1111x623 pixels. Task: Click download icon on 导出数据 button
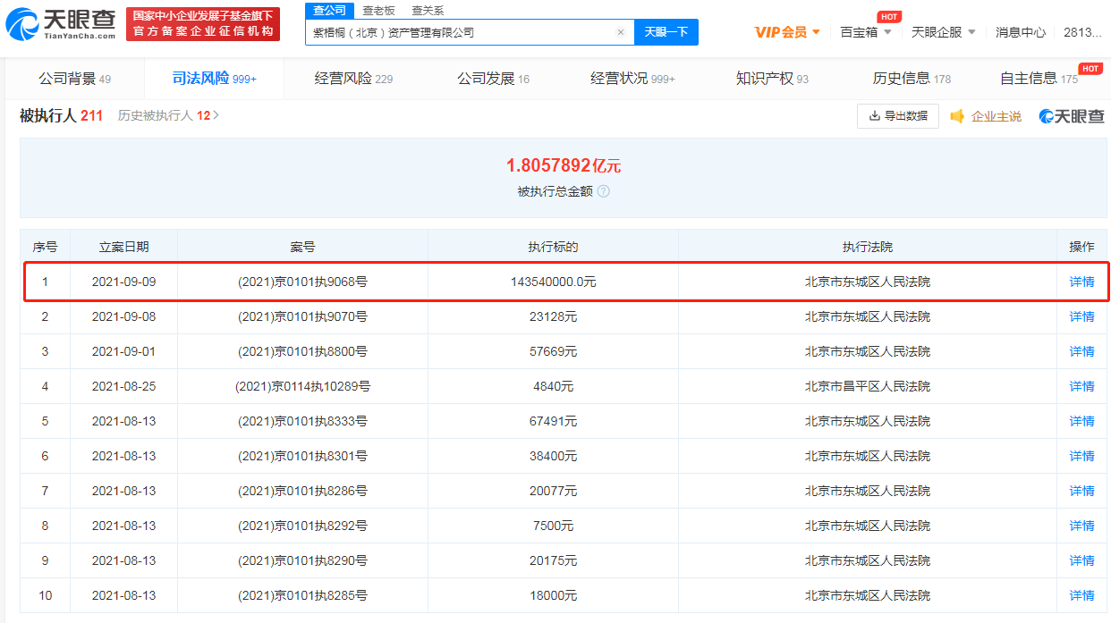click(871, 116)
